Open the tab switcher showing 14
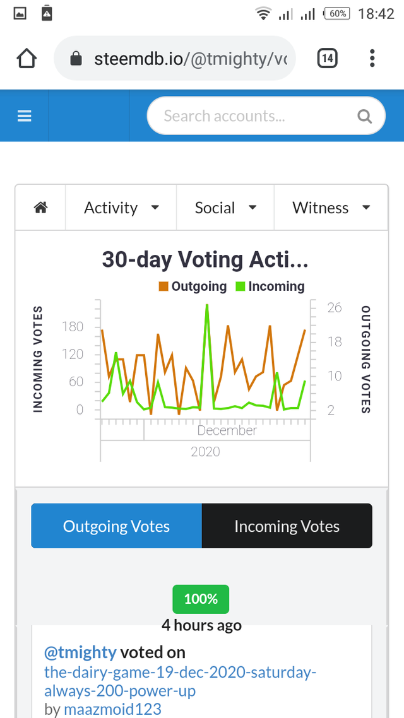The width and height of the screenshot is (404, 718). pos(326,59)
